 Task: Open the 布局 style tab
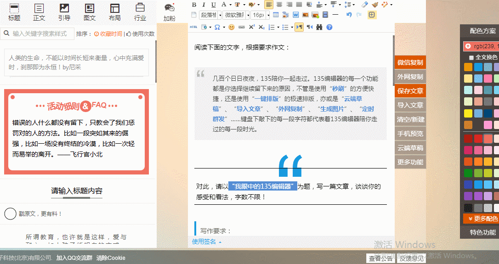(x=114, y=12)
